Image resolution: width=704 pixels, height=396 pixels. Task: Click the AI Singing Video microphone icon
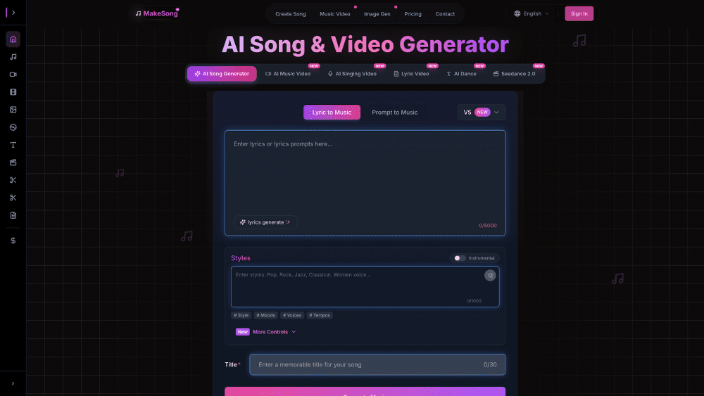[x=330, y=74]
